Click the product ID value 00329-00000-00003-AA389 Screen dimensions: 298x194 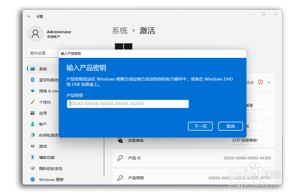coord(247,158)
